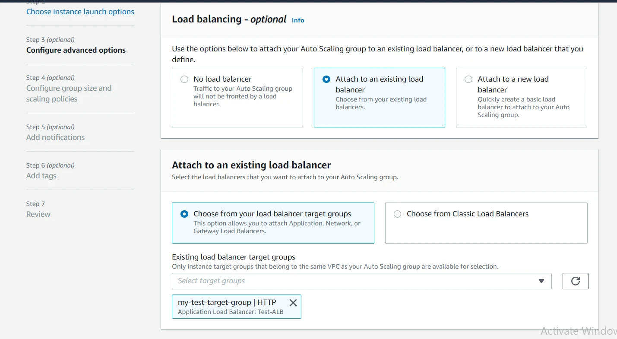Select Attach to an existing load balancer
This screenshot has width=617, height=339.
pos(326,79)
